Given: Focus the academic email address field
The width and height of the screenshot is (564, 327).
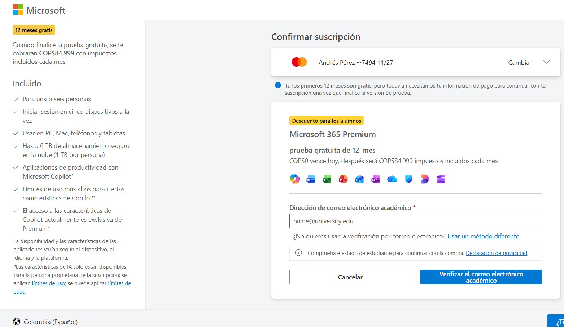Looking at the screenshot, I should pyautogui.click(x=416, y=221).
